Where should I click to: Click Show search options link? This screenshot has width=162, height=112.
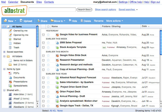point(106,10)
